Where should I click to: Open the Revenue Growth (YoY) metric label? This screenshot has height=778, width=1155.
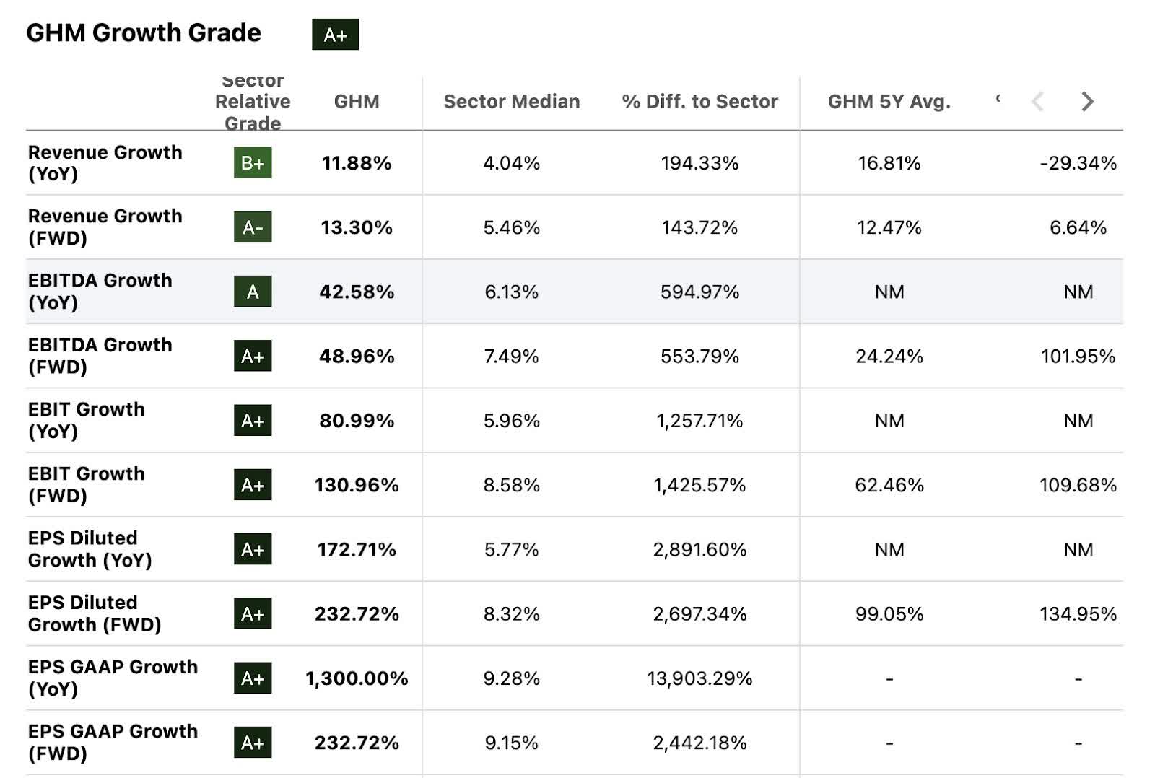(x=105, y=163)
